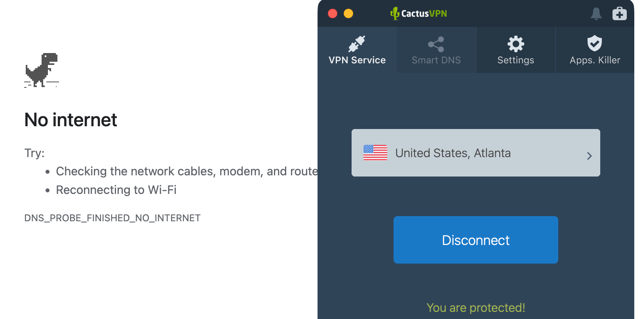Click the CactusVPN cactus logo
Viewport: 643px width, 319px height.
pos(394,13)
